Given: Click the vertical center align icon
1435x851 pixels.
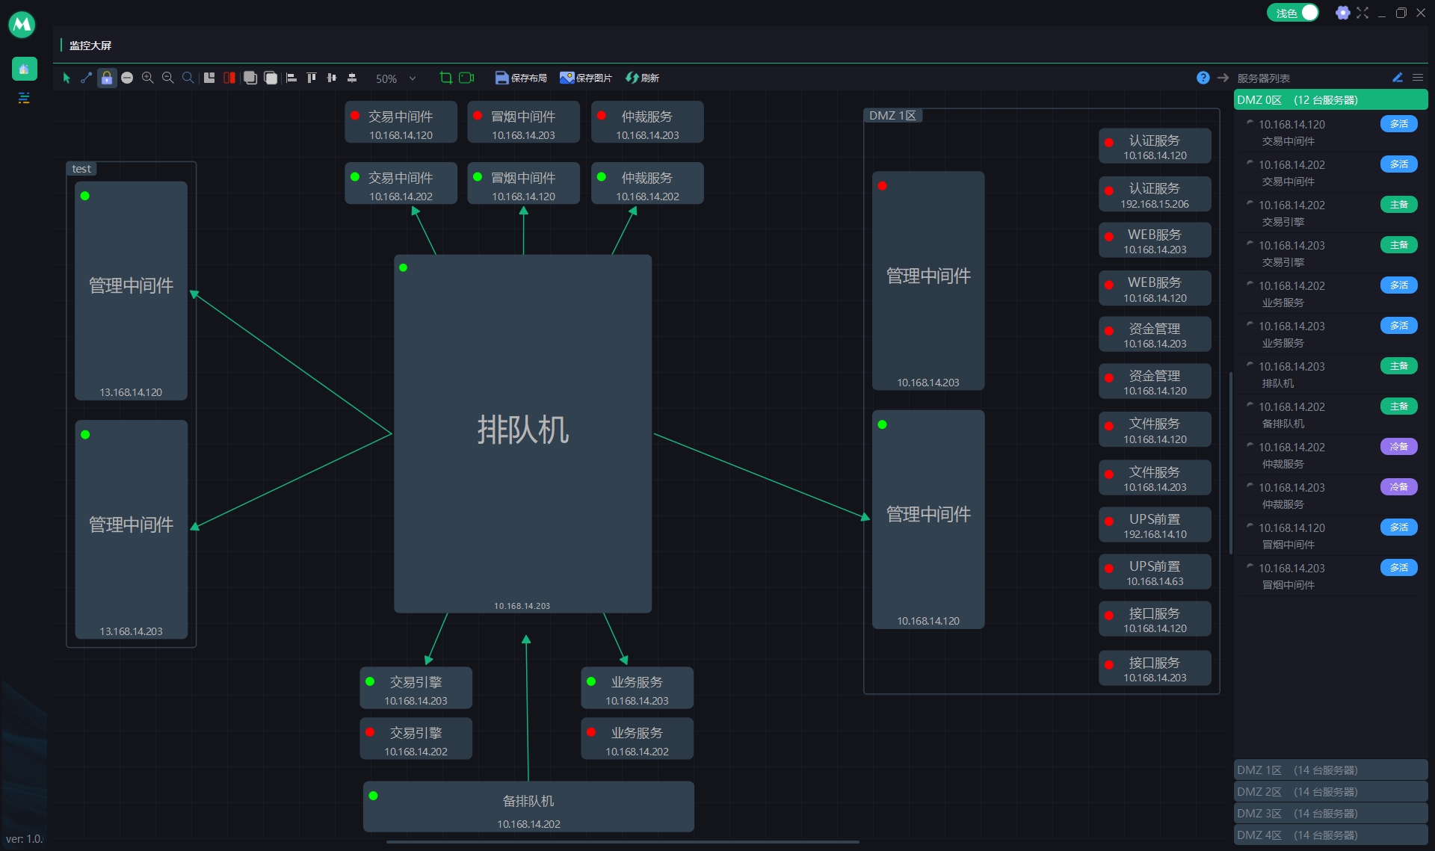Looking at the screenshot, I should tap(332, 78).
